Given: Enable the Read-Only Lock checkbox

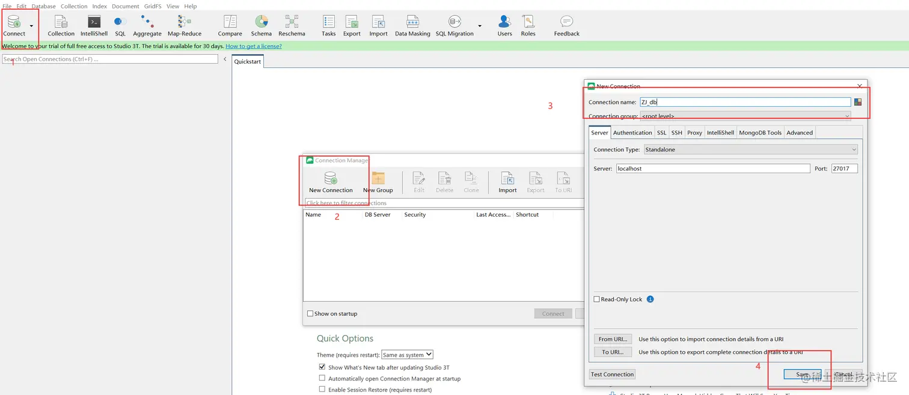Looking at the screenshot, I should pyautogui.click(x=597, y=299).
